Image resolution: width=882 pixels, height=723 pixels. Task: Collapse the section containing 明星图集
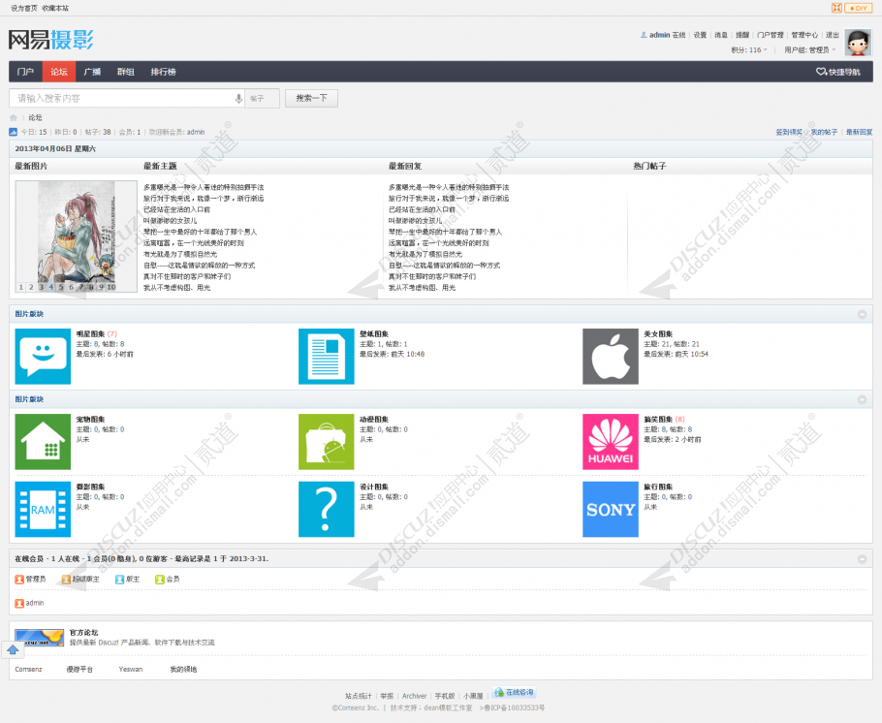[x=862, y=314]
